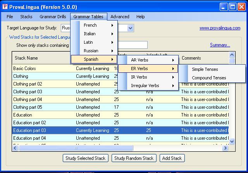Open the IR Verbs submenu

point(148,77)
